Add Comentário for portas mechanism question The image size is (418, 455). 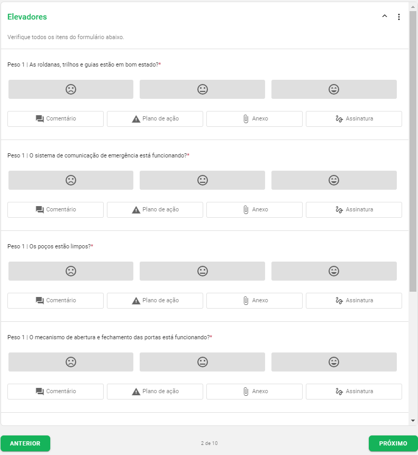tap(56, 392)
